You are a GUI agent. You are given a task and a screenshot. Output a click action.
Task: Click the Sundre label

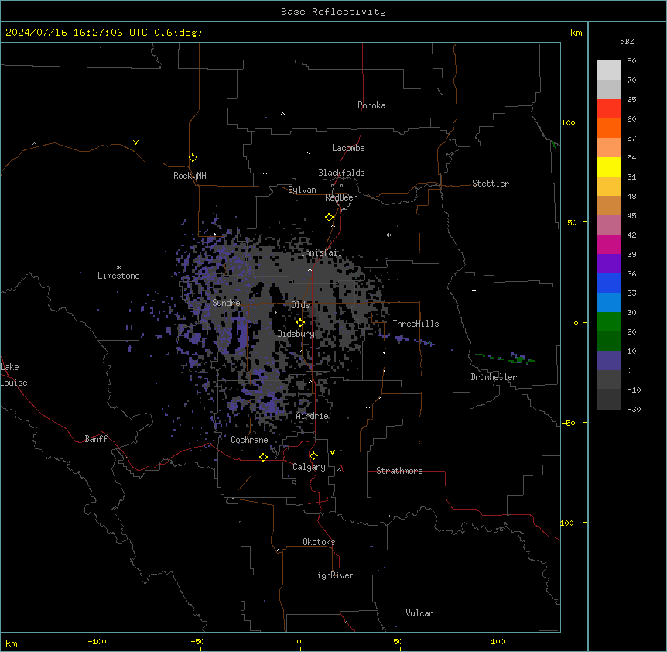pyautogui.click(x=226, y=303)
